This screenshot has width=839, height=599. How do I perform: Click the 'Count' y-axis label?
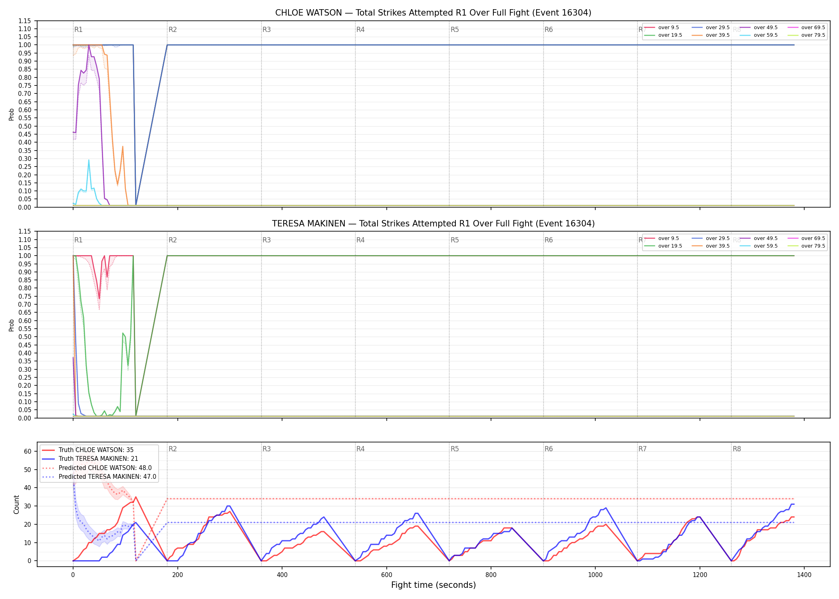[16, 504]
